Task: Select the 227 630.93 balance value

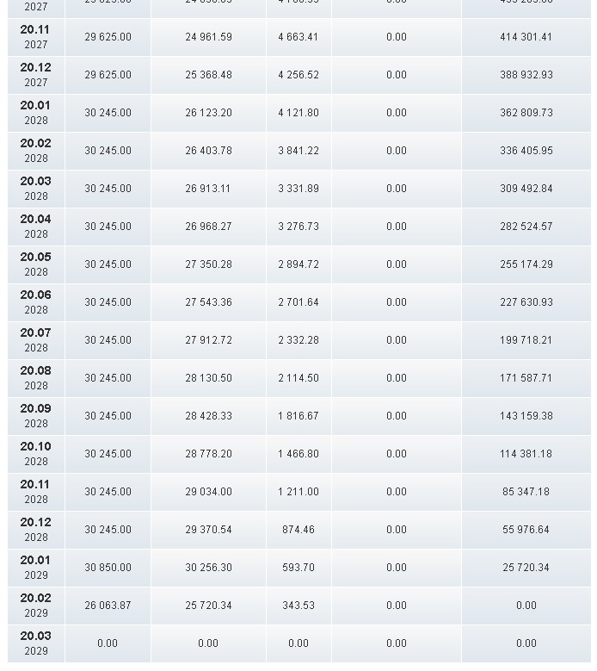Action: click(526, 302)
